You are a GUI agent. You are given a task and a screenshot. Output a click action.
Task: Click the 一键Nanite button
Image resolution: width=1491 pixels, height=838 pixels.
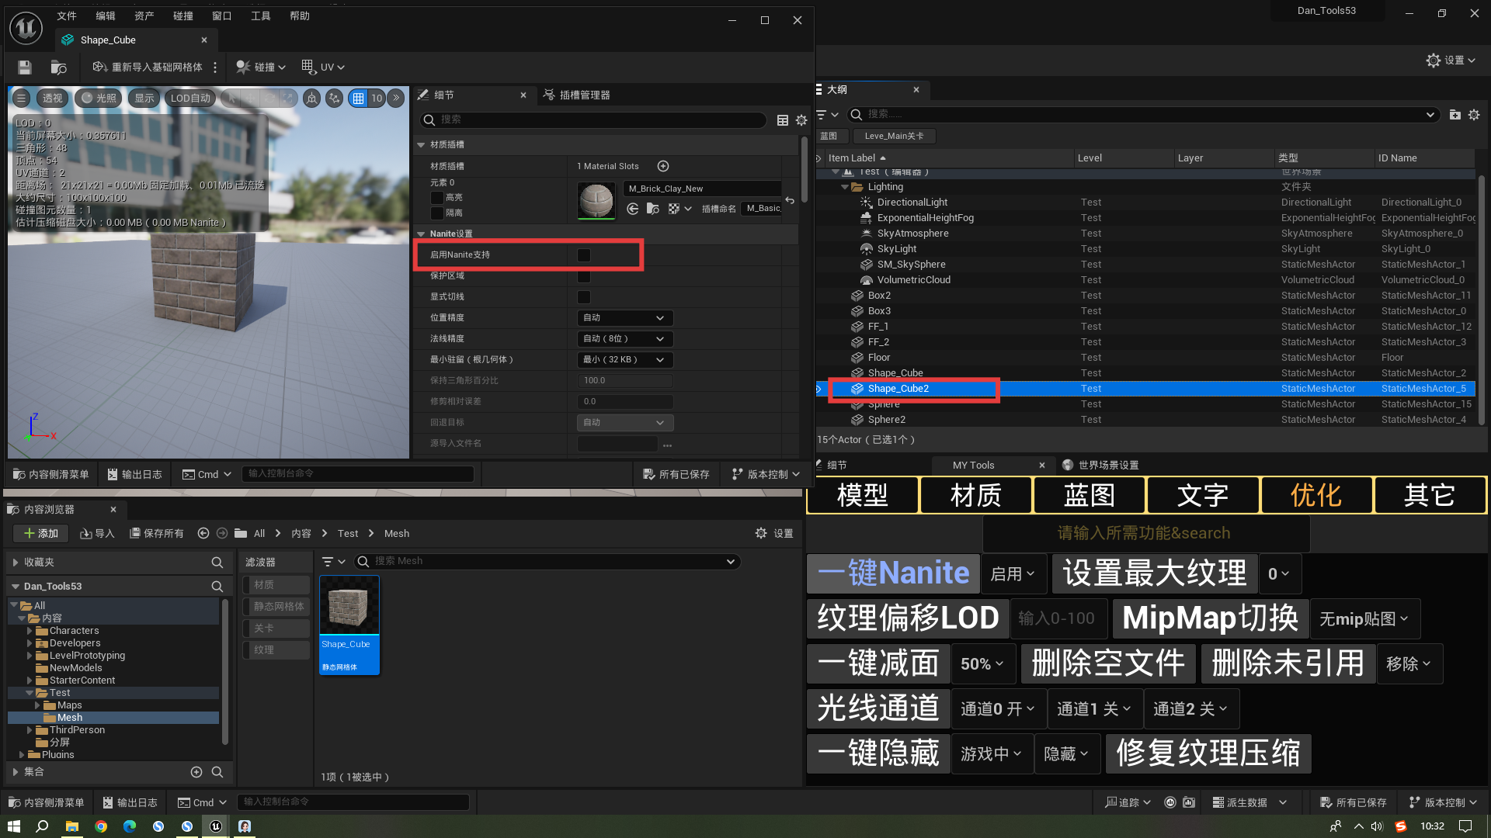pos(893,573)
